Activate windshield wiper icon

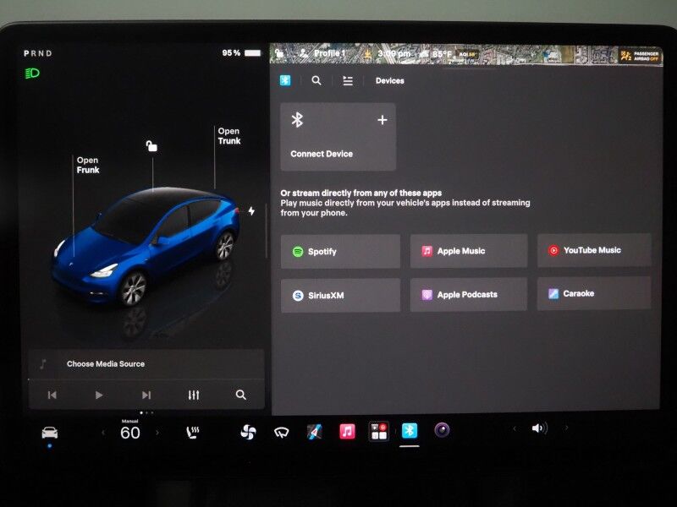[x=282, y=433]
